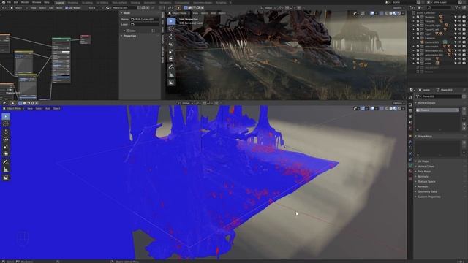Select the Select Box tool in lower viewport
The height and width of the screenshot is (263, 468).
[6, 116]
